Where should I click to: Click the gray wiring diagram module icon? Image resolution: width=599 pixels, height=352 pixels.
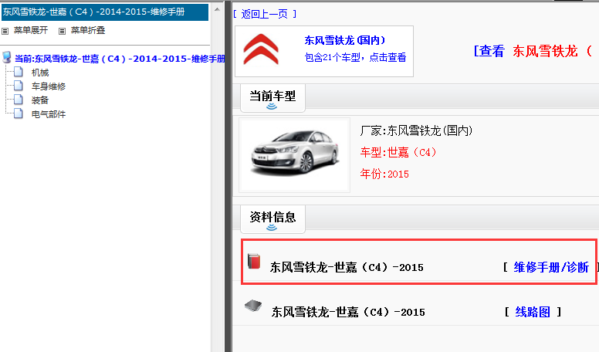pyautogui.click(x=253, y=306)
